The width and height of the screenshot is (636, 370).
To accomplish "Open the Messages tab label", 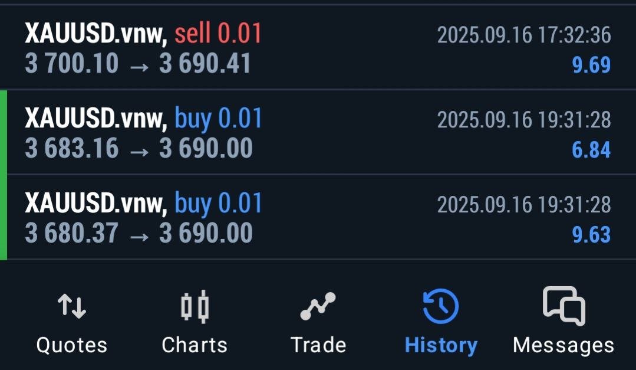I will 563,345.
